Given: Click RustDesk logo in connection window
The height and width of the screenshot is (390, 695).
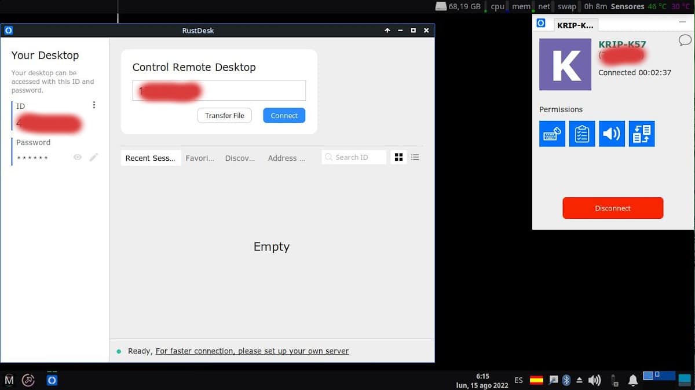Looking at the screenshot, I should tap(540, 23).
